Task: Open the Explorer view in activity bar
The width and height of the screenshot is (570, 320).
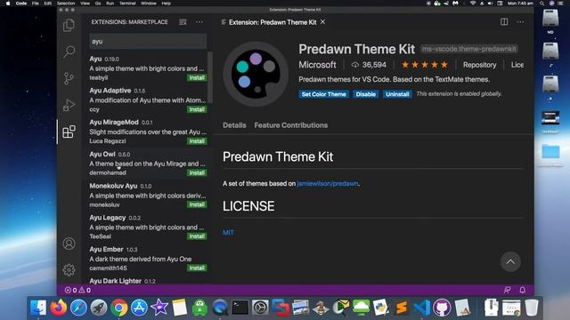Action: (69, 25)
